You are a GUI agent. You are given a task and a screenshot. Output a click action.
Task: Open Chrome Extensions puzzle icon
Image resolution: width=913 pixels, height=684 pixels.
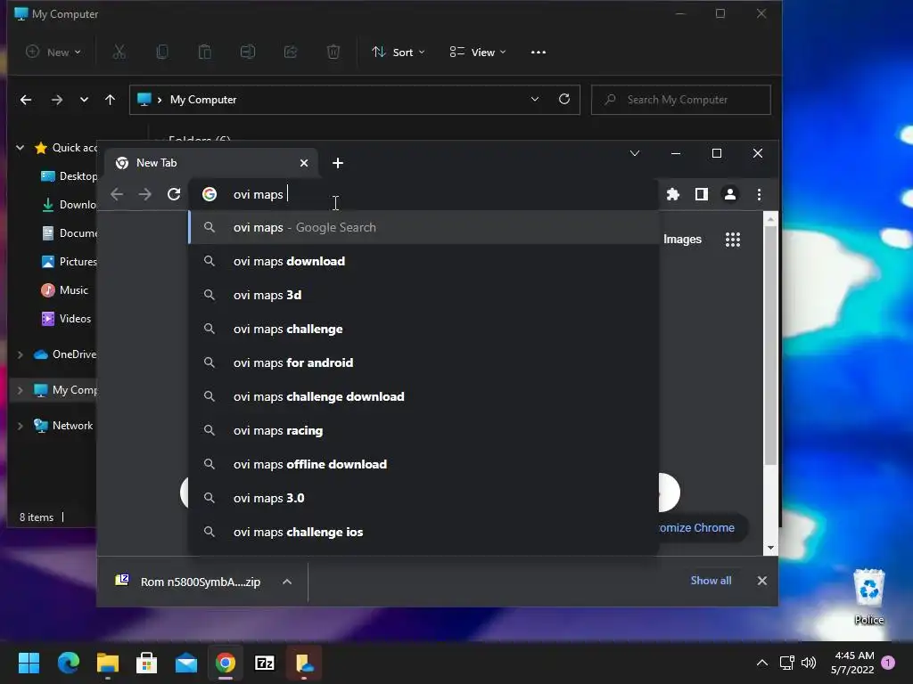coord(673,194)
